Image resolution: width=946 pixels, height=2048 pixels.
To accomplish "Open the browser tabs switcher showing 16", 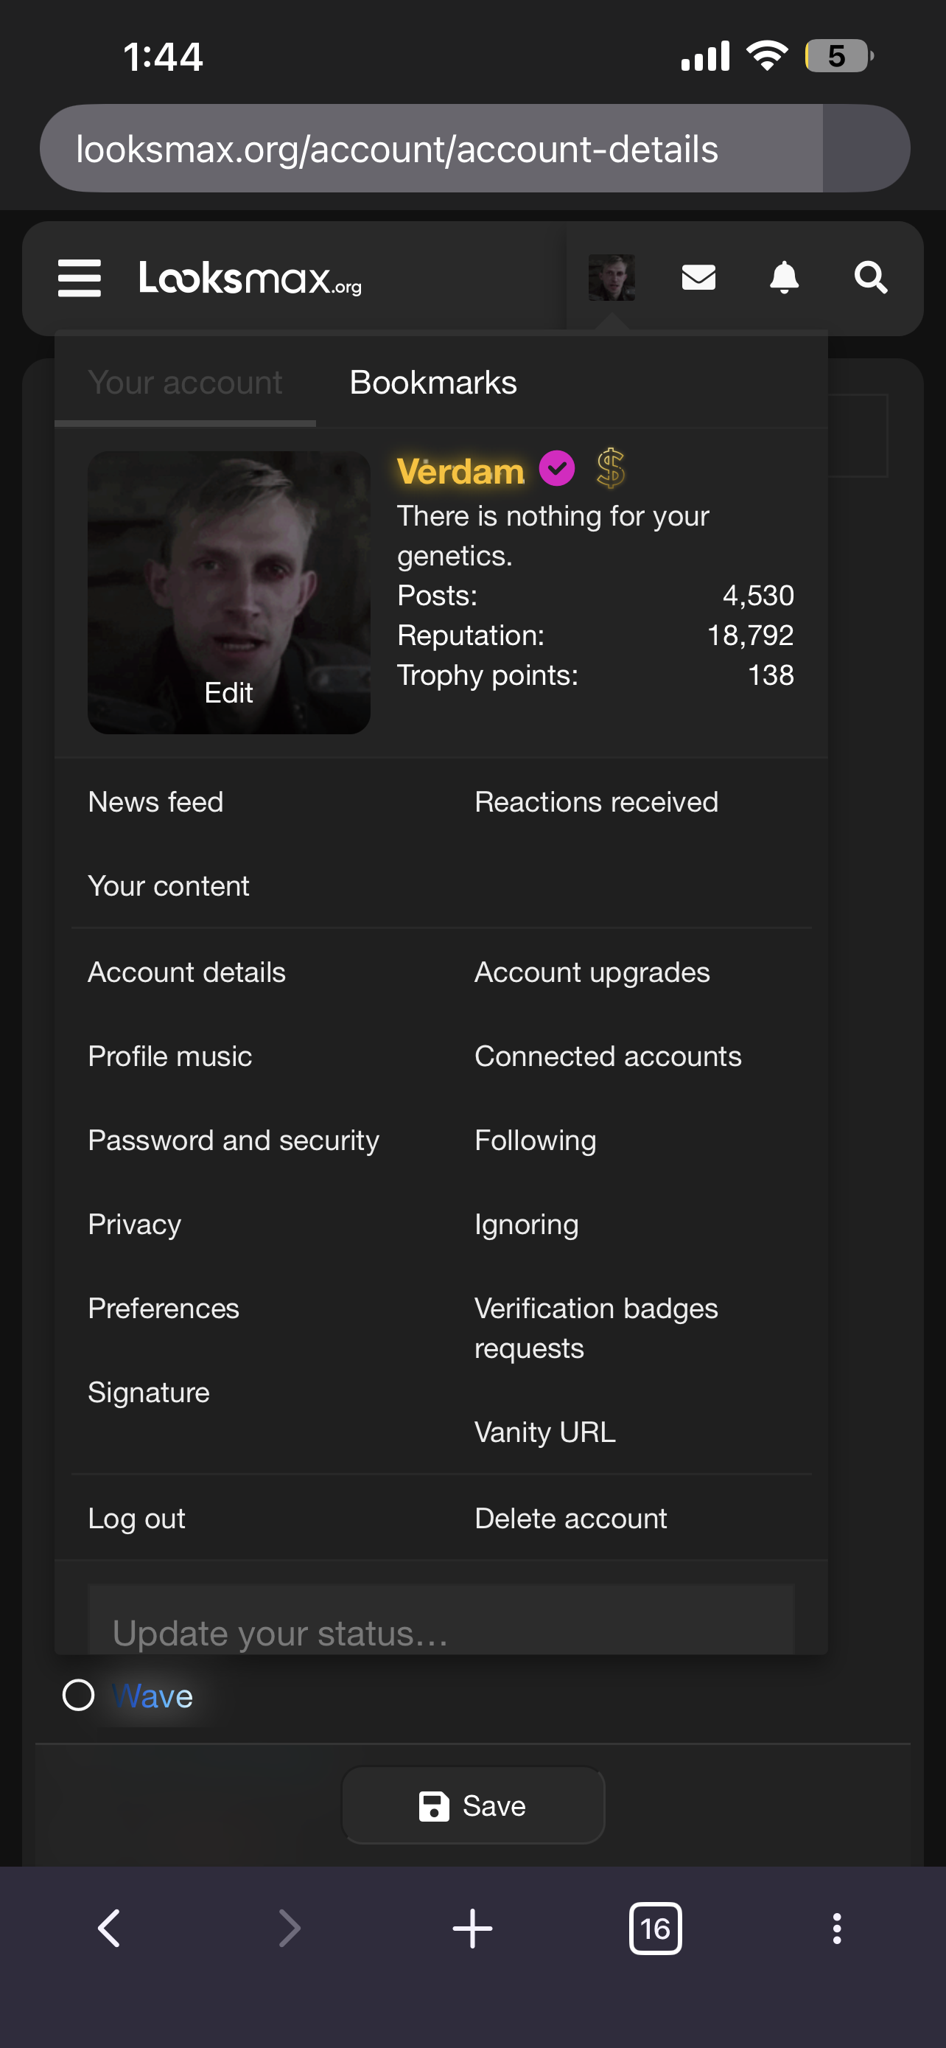I will [654, 1928].
